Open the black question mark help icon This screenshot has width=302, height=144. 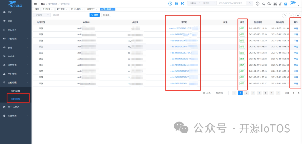click(258, 3)
